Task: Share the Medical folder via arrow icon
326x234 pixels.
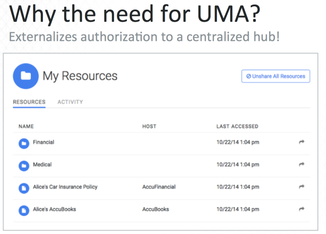Action: point(302,165)
